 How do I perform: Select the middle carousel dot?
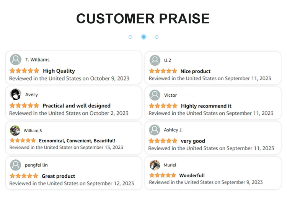pyautogui.click(x=143, y=37)
